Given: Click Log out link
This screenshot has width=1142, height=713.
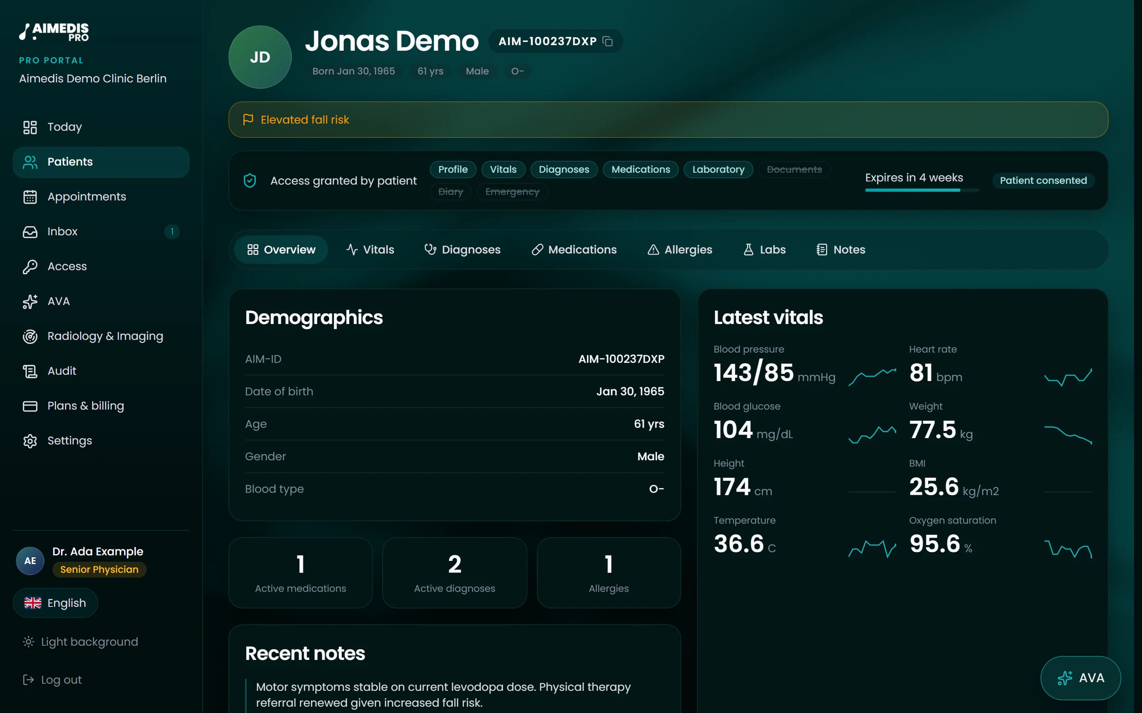Looking at the screenshot, I should [52, 679].
